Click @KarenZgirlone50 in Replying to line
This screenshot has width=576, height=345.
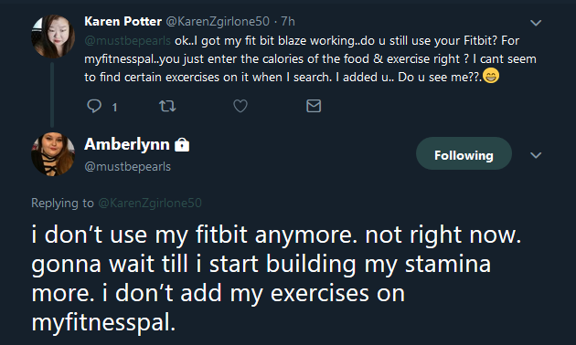(150, 203)
